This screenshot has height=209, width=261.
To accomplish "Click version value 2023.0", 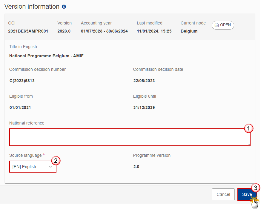I will coord(64,31).
